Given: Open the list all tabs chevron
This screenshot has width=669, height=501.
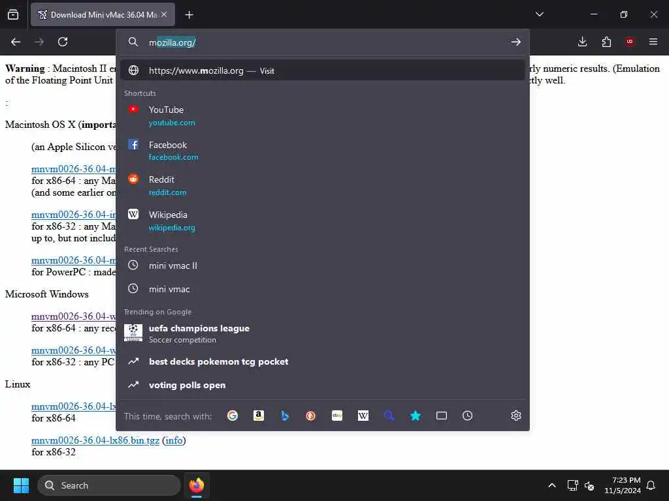Looking at the screenshot, I should [x=539, y=14].
